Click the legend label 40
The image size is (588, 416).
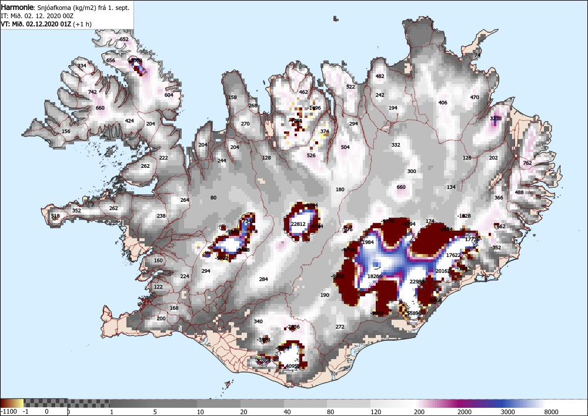pyautogui.click(x=288, y=412)
